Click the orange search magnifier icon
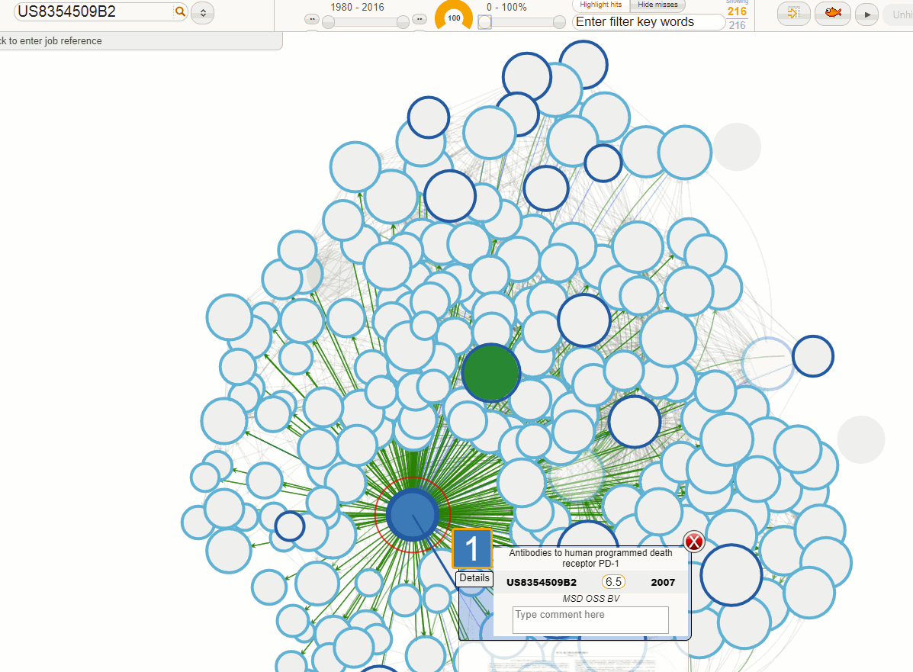This screenshot has height=672, width=913. click(x=180, y=11)
